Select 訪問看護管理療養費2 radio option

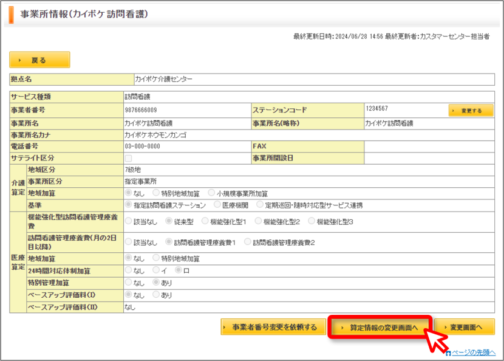248,242
